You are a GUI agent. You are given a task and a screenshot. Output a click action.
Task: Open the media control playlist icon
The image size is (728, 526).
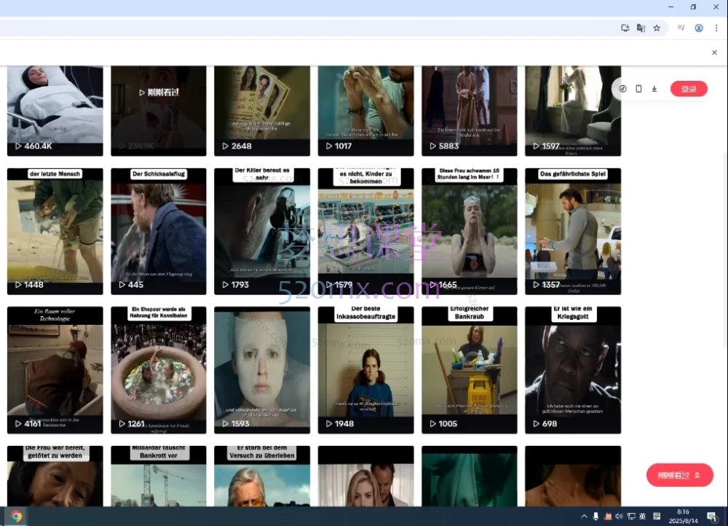[681, 28]
